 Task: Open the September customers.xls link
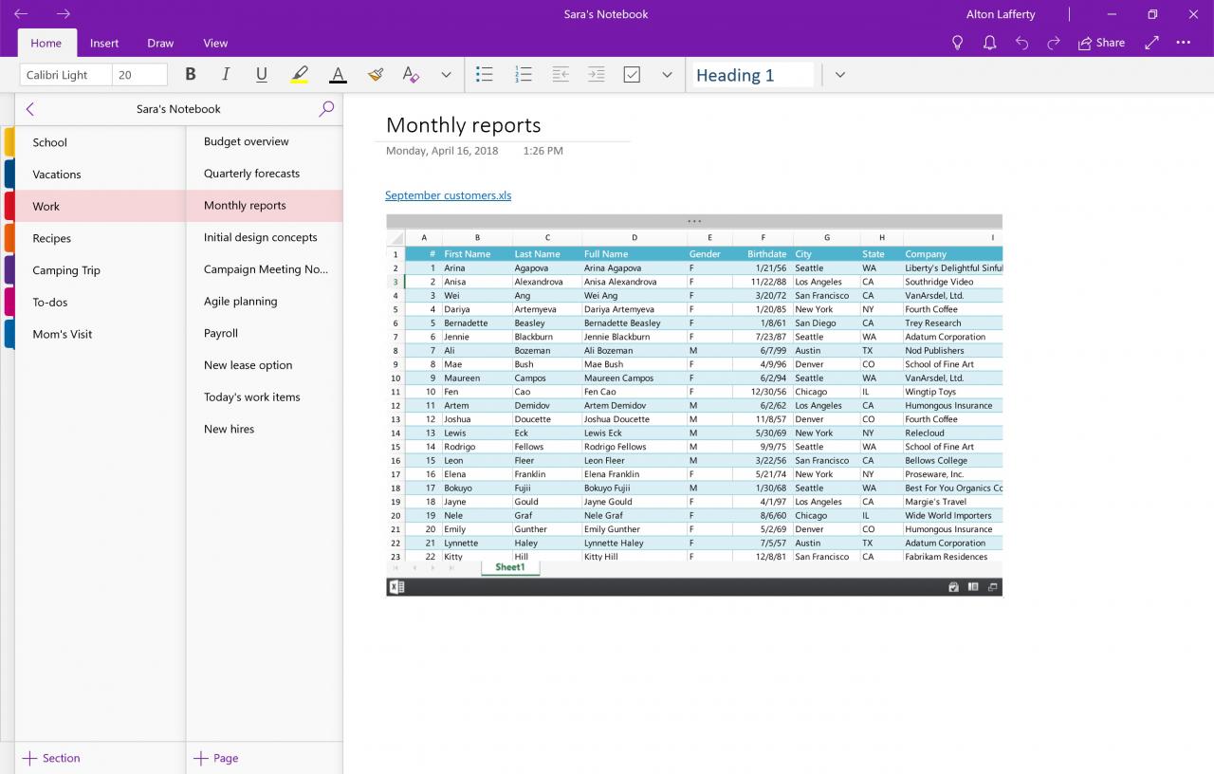[448, 195]
